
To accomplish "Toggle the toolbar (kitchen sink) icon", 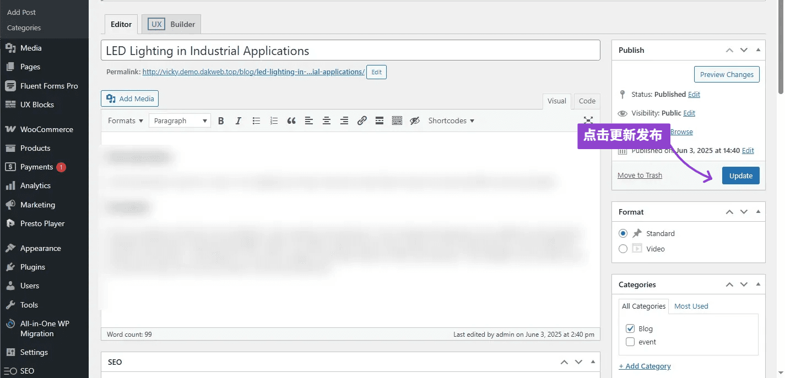I will click(x=397, y=121).
